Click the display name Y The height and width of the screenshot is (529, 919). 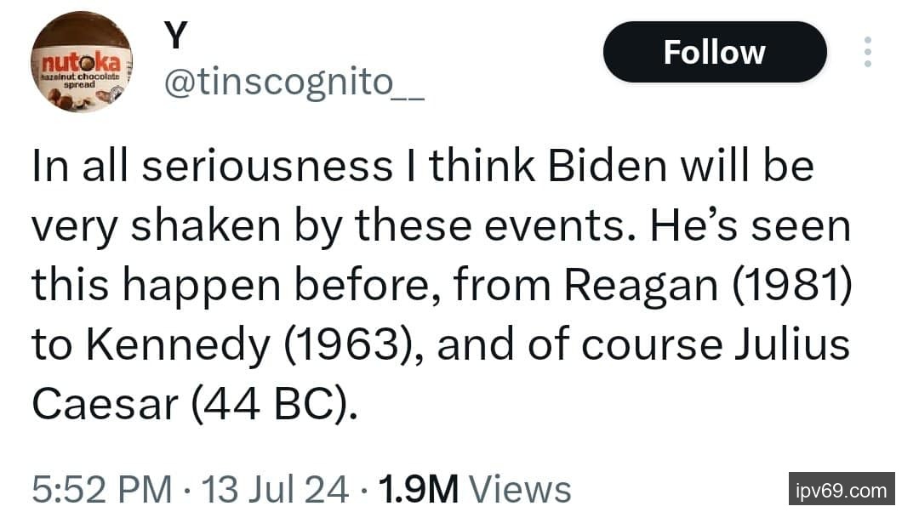[174, 37]
